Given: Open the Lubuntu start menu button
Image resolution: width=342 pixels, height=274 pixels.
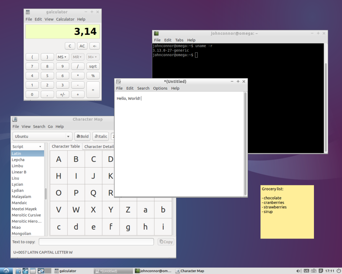Looking at the screenshot, I should point(6,271).
